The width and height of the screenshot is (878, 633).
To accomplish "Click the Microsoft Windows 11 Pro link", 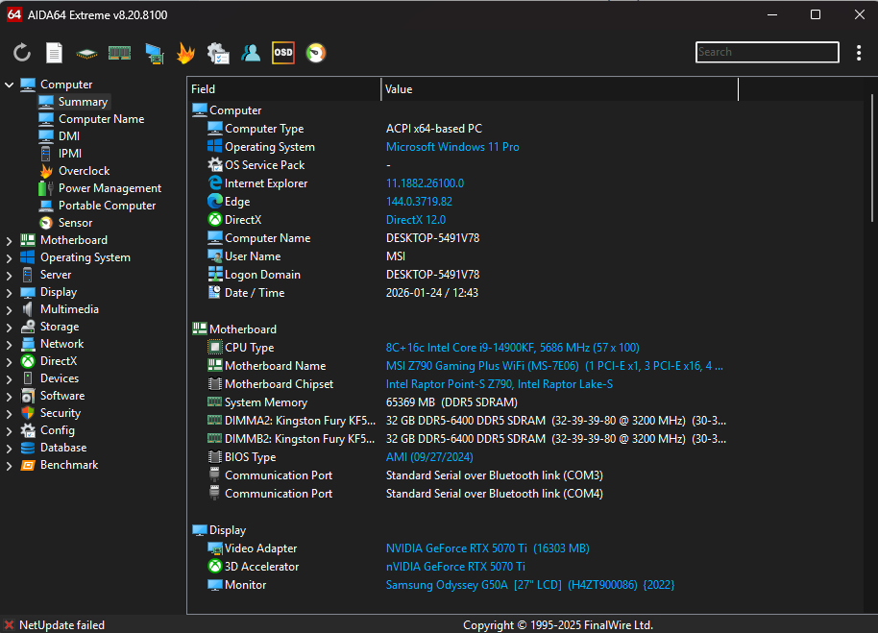I will tap(452, 147).
